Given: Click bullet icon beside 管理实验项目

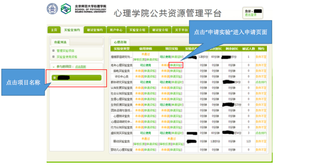Looking at the screenshot, I should pyautogui.click(x=54, y=51).
